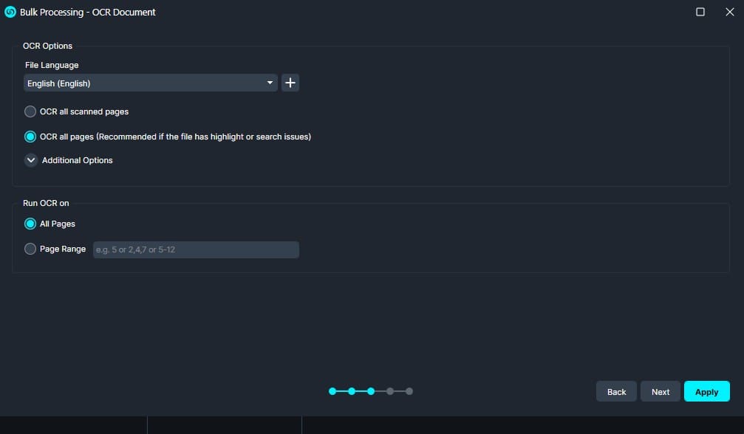
Task: Click the Page Range input field
Action: pos(196,249)
